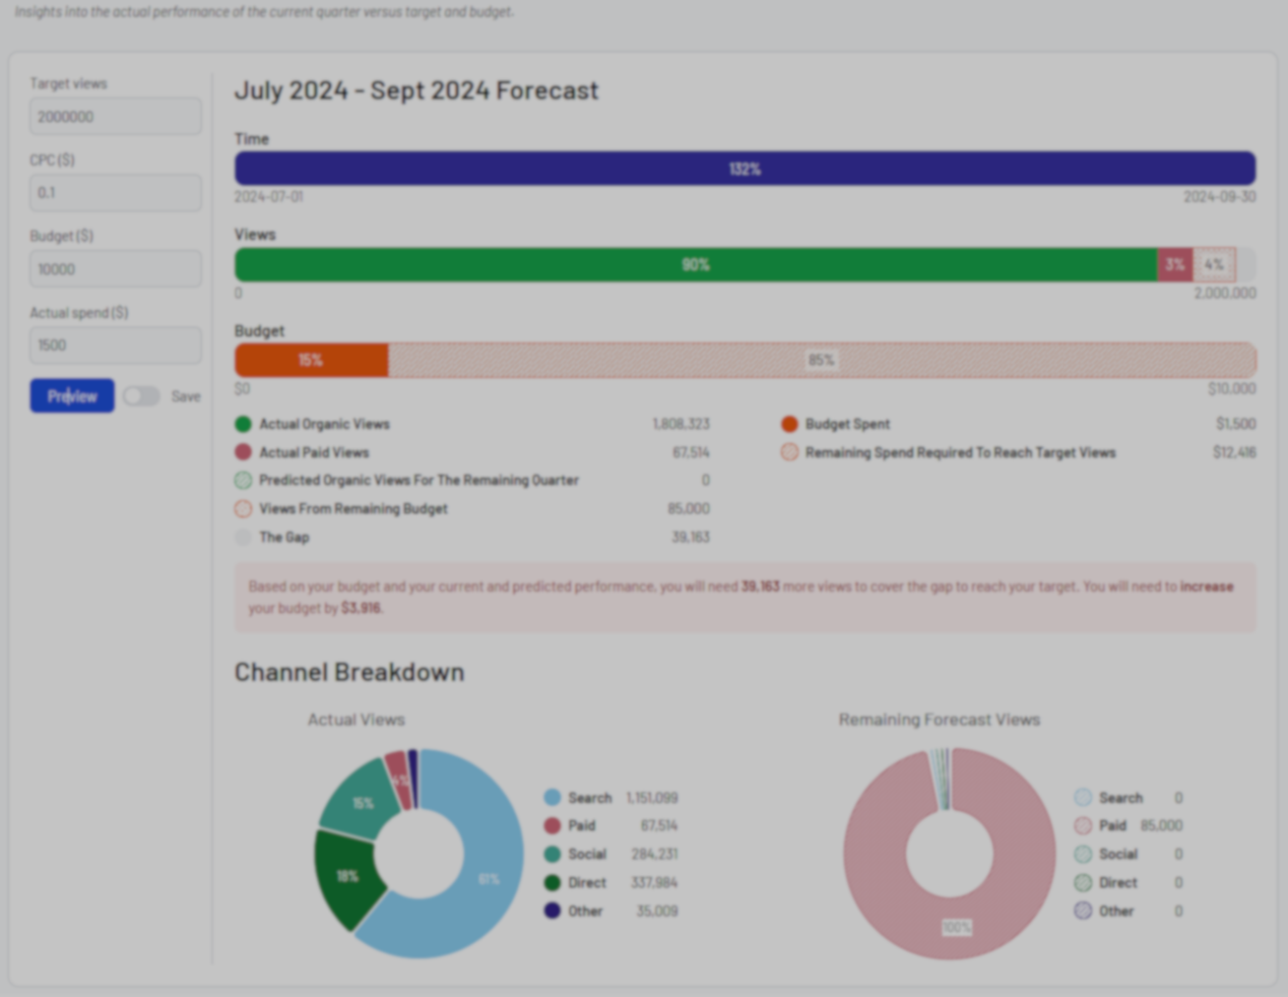Click the 67,514 Actual Paid Views value
The width and height of the screenshot is (1288, 997).
click(691, 453)
